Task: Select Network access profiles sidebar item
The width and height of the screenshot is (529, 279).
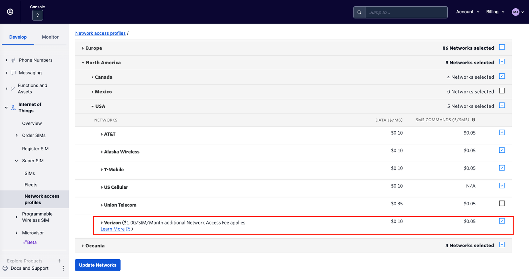Action: click(34, 199)
